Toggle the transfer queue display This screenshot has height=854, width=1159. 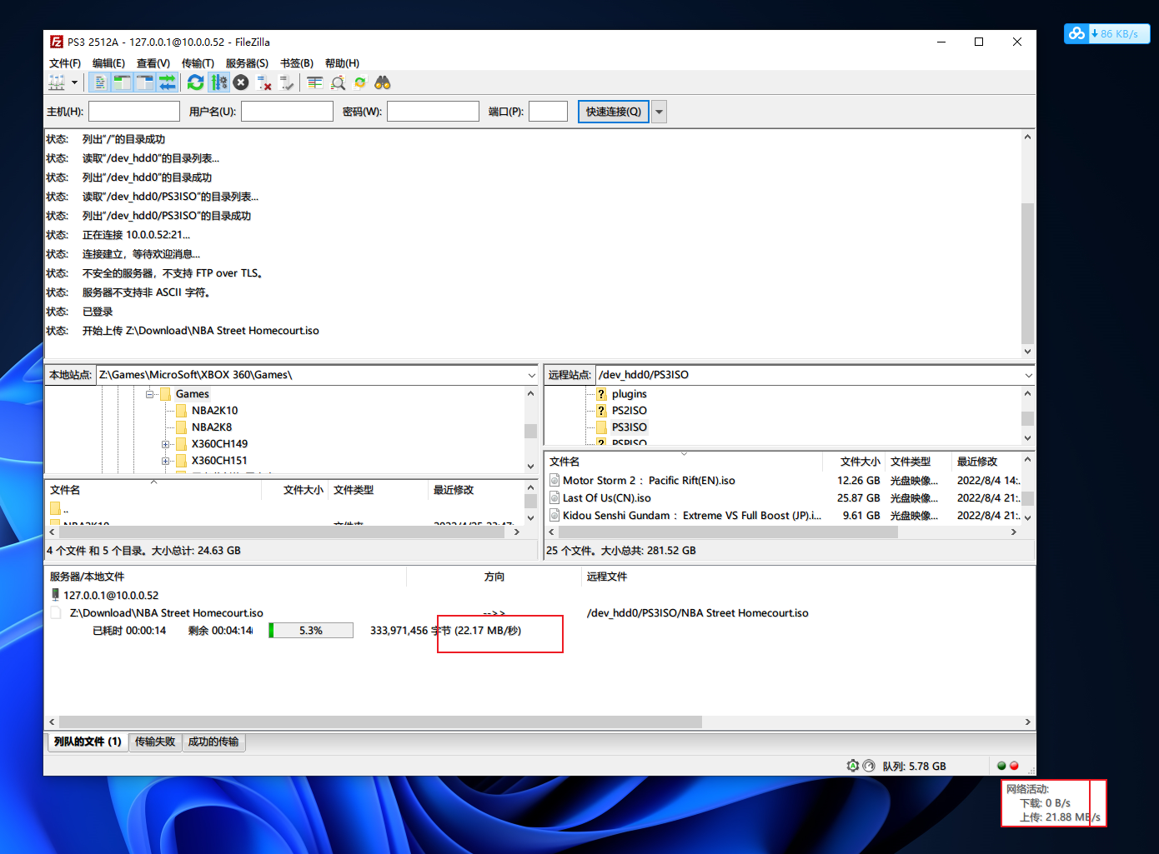(168, 82)
